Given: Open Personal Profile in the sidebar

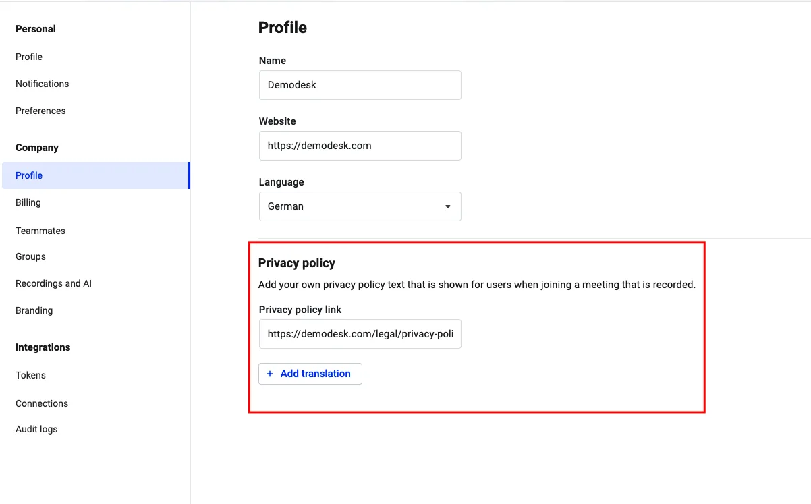Looking at the screenshot, I should click(29, 57).
